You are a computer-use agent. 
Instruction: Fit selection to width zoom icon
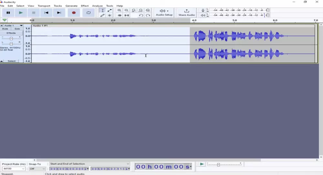tap(134, 10)
